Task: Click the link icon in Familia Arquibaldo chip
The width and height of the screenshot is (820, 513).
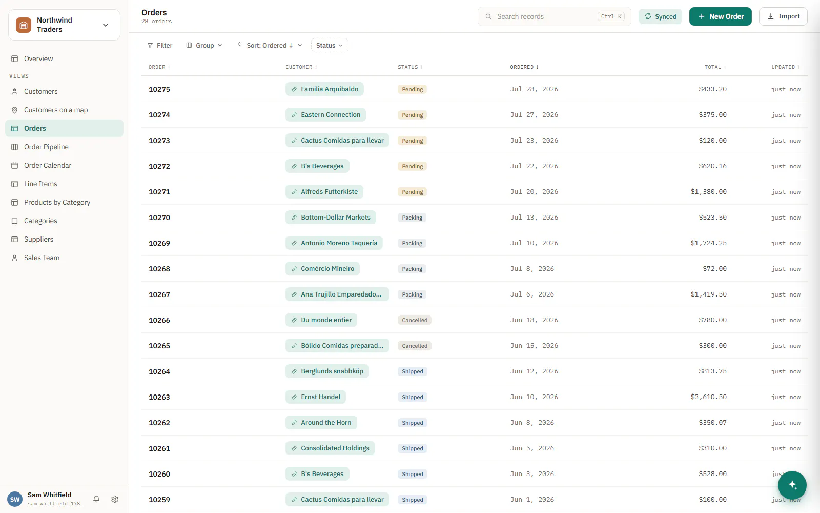Action: (x=294, y=89)
